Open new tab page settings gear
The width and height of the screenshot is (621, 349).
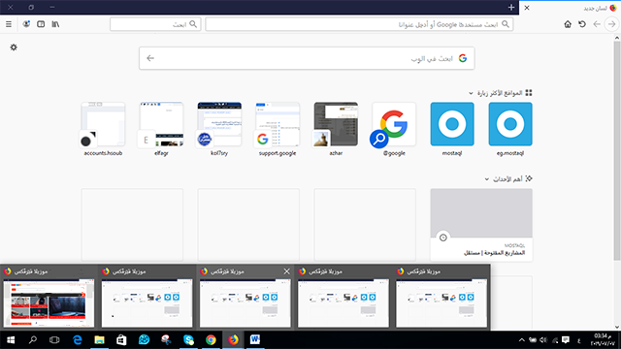tap(14, 48)
